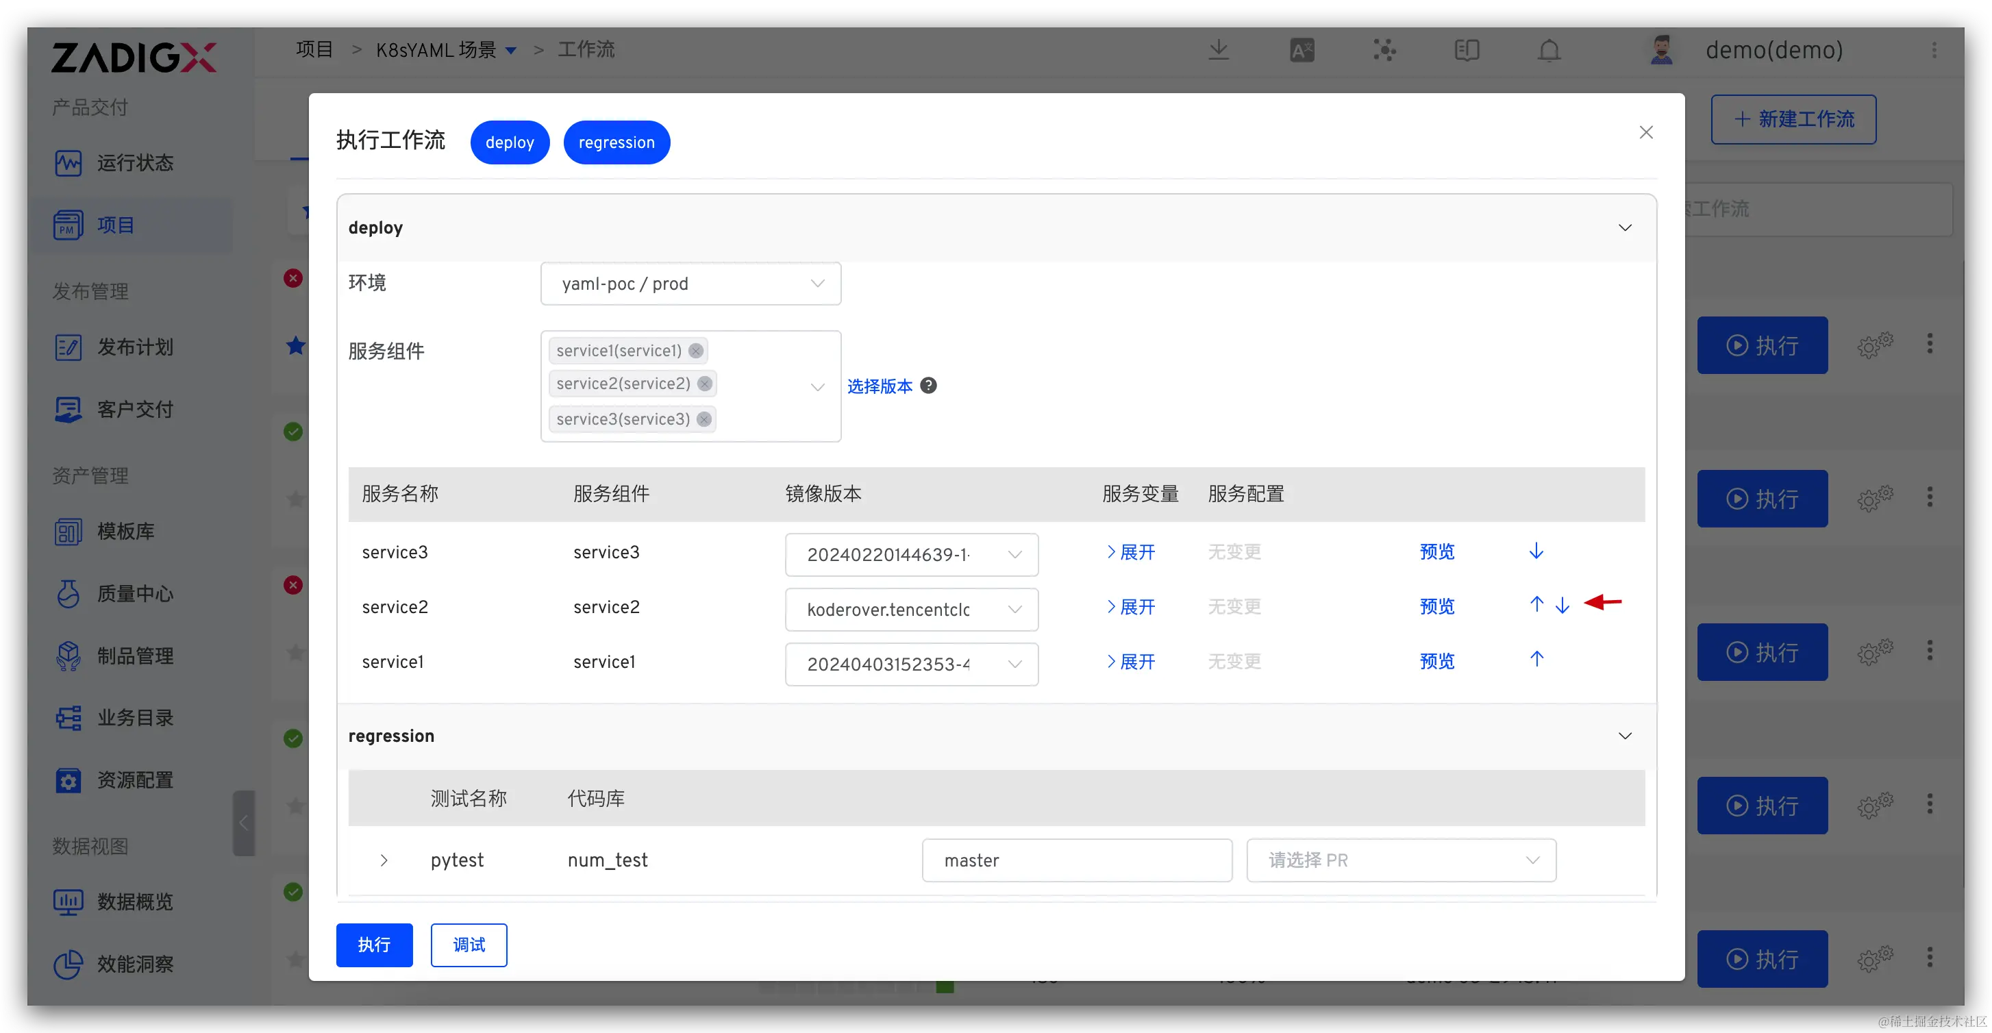The image size is (1992, 1033).
Task: Click the blue 执行 button in dialog
Action: click(374, 944)
